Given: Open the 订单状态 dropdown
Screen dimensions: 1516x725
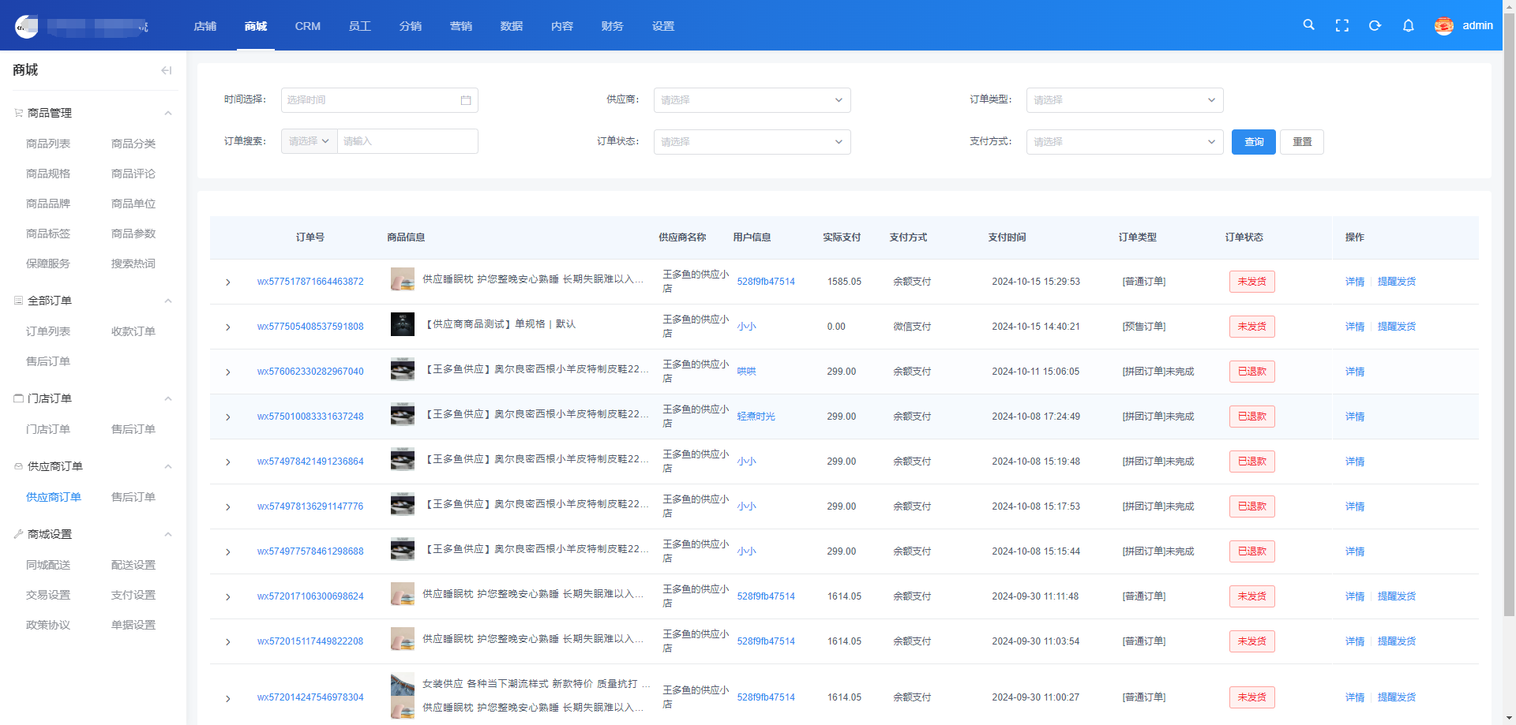Looking at the screenshot, I should [x=752, y=142].
